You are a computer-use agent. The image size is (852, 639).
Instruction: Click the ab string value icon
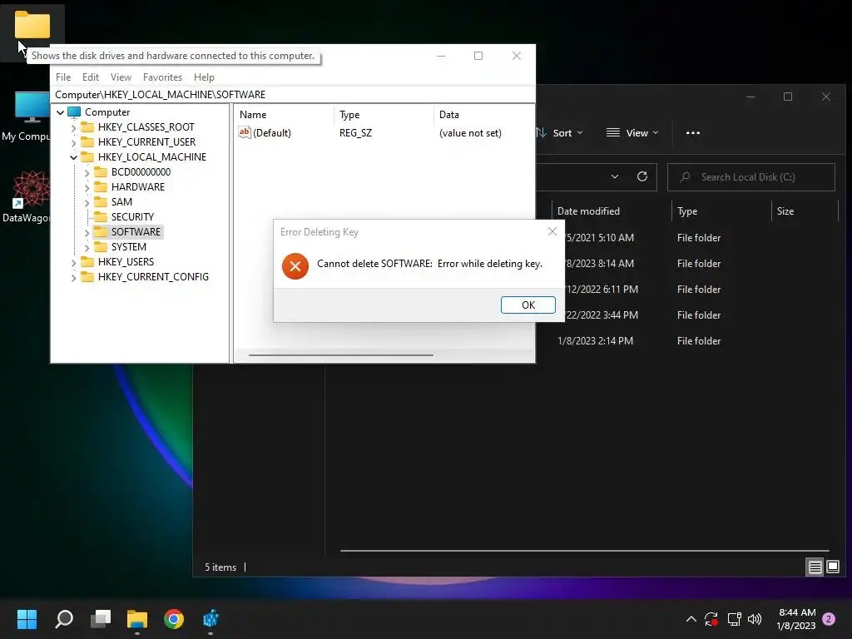pyautogui.click(x=245, y=132)
